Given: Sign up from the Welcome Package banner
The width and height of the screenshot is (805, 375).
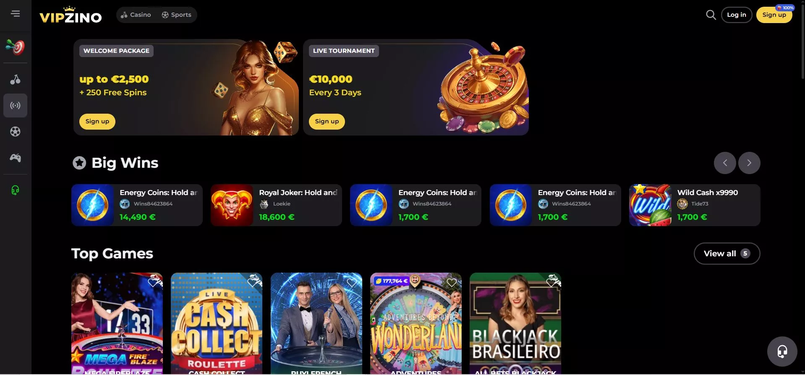Looking at the screenshot, I should pos(97,122).
